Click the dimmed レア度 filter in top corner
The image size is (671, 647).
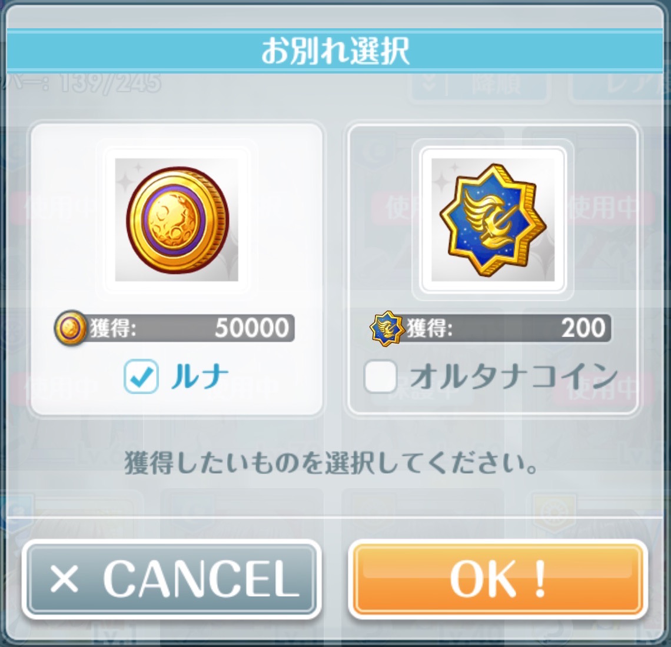pos(620,84)
